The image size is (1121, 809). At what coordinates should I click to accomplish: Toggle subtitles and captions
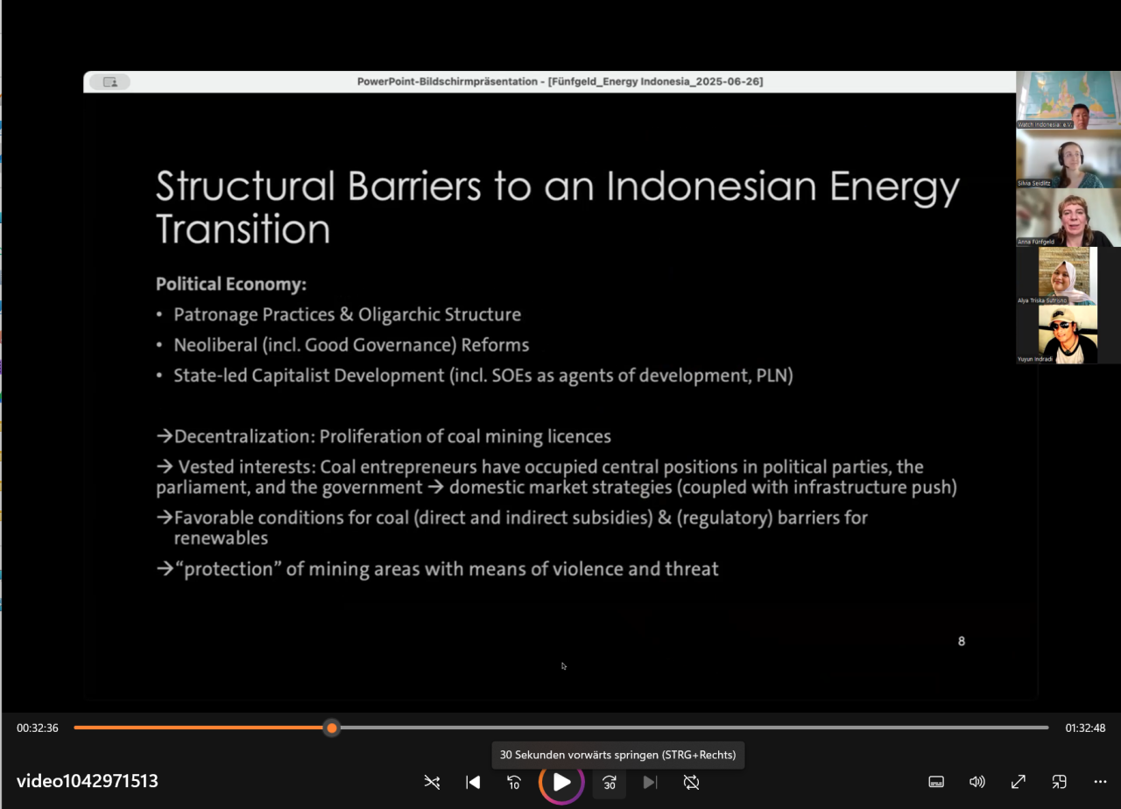tap(936, 782)
